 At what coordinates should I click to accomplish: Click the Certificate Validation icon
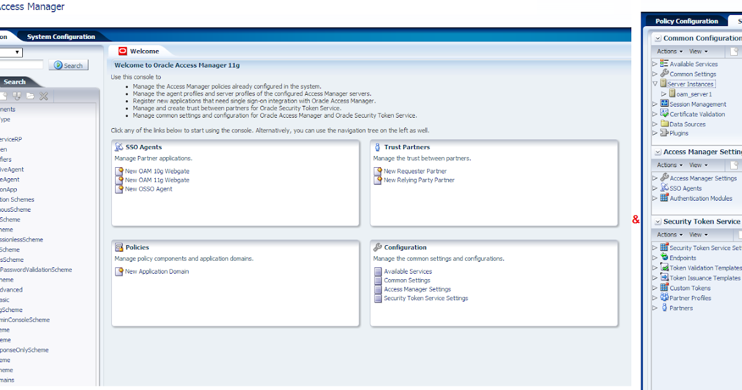pyautogui.click(x=664, y=114)
